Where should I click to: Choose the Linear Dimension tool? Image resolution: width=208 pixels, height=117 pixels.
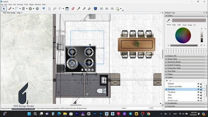60,9
